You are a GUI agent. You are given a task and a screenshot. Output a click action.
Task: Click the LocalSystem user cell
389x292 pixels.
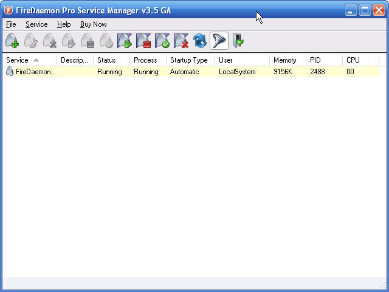(x=237, y=72)
